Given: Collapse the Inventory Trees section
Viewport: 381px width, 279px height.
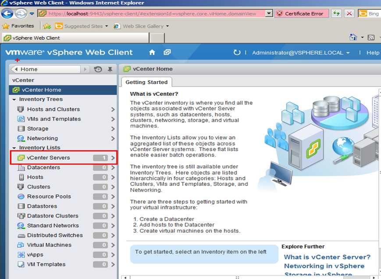Looking at the screenshot, I should [14, 100].
